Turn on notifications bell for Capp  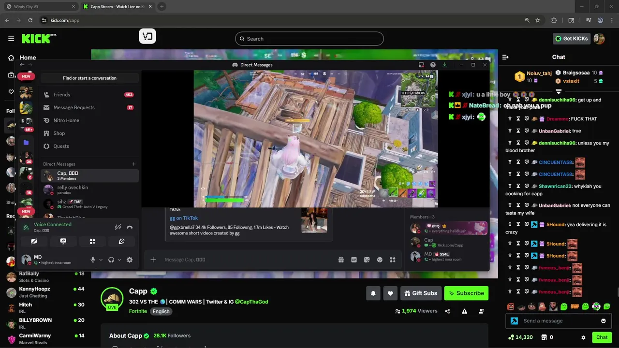373,293
